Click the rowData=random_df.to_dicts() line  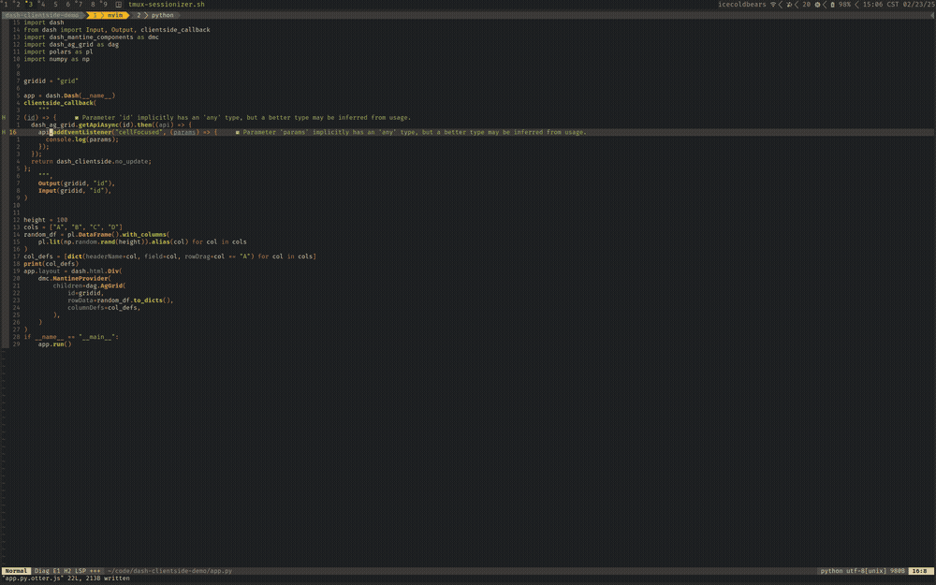point(121,300)
